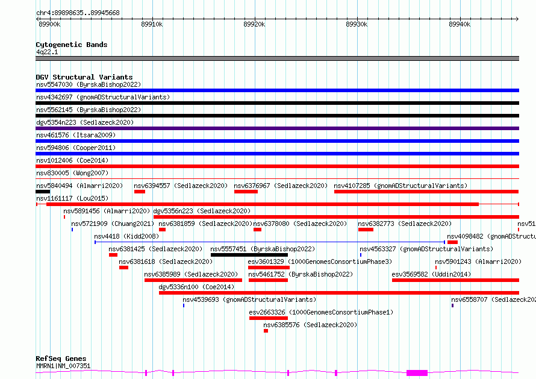Open nsv6385989 (Sedlazeck2020) label

191,274
